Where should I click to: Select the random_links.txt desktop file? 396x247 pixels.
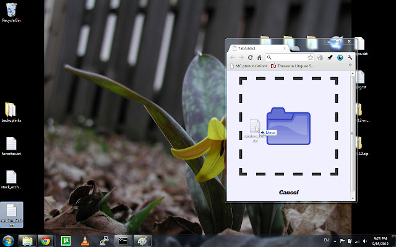click(11, 215)
